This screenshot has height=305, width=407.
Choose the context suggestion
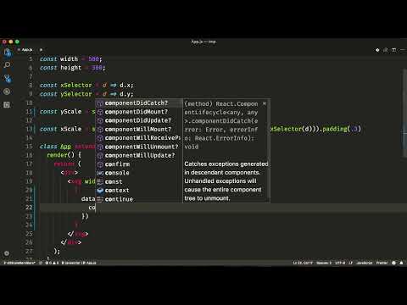click(139, 191)
